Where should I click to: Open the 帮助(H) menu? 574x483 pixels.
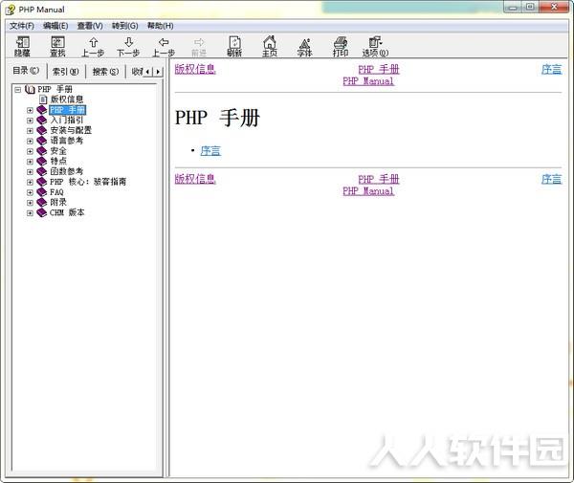point(160,26)
